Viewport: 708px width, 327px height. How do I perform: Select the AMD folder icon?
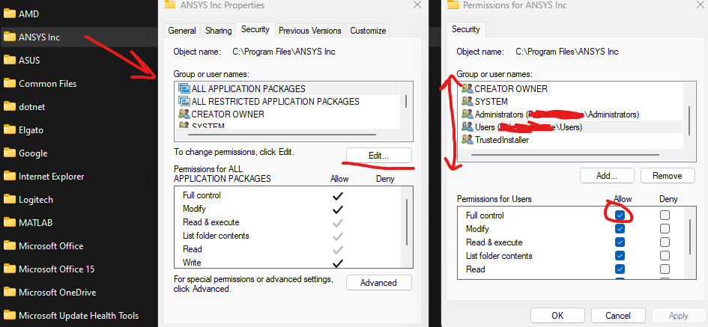click(x=9, y=13)
